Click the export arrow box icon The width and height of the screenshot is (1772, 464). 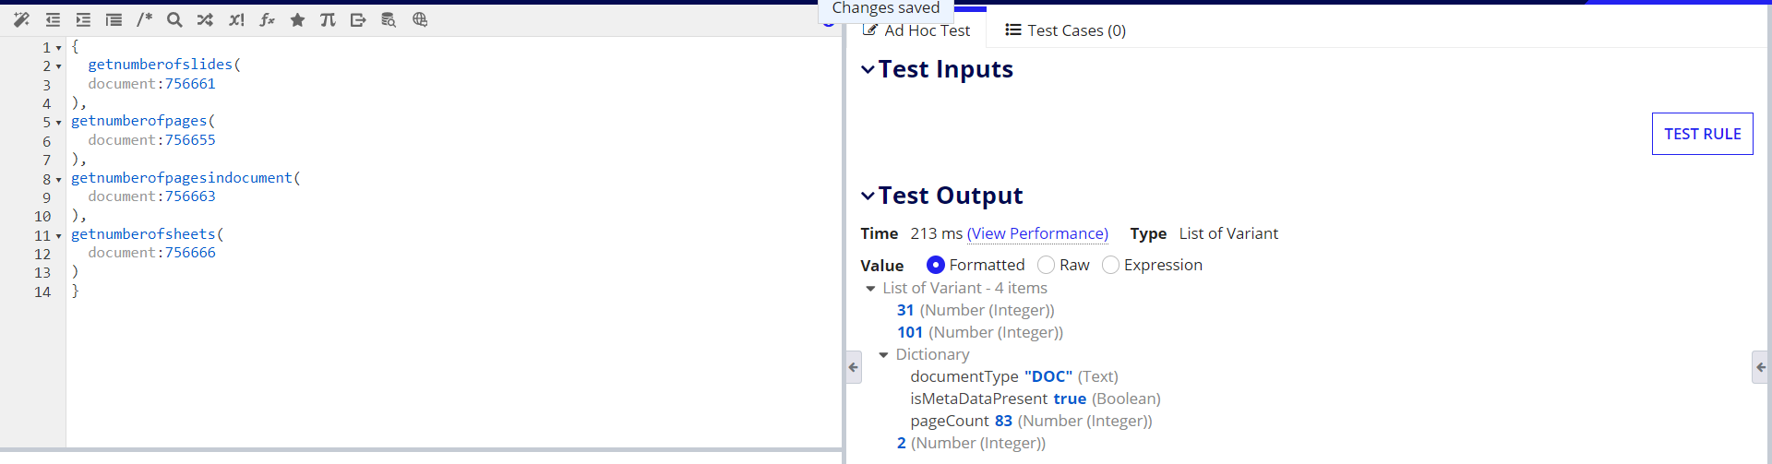(358, 19)
